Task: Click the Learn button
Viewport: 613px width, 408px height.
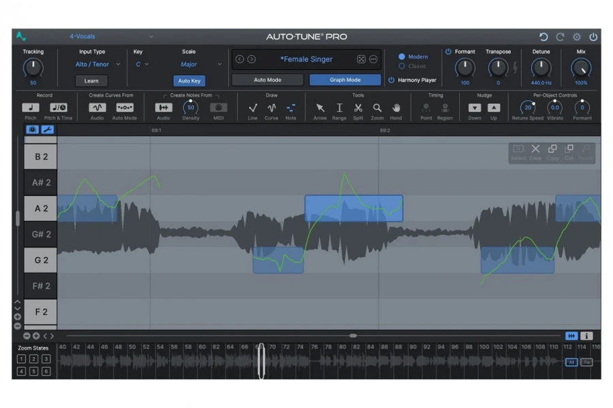Action: [x=91, y=81]
